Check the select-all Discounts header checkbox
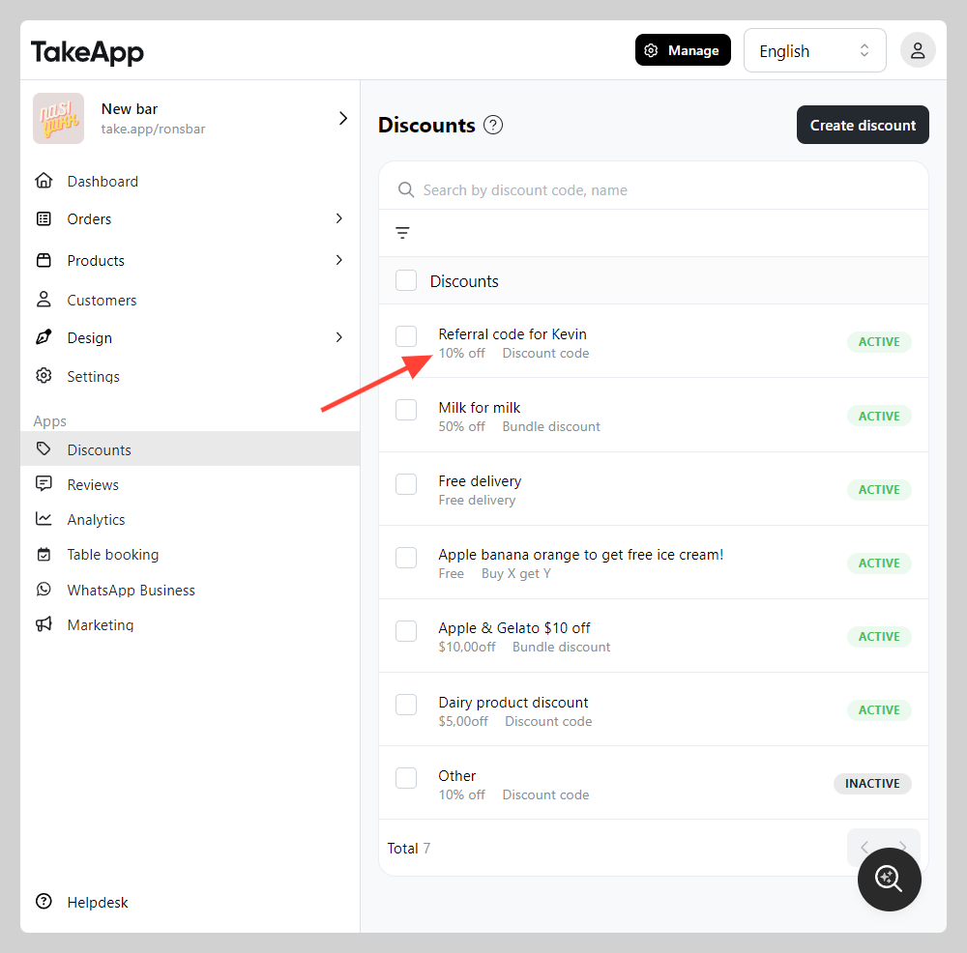 (406, 280)
